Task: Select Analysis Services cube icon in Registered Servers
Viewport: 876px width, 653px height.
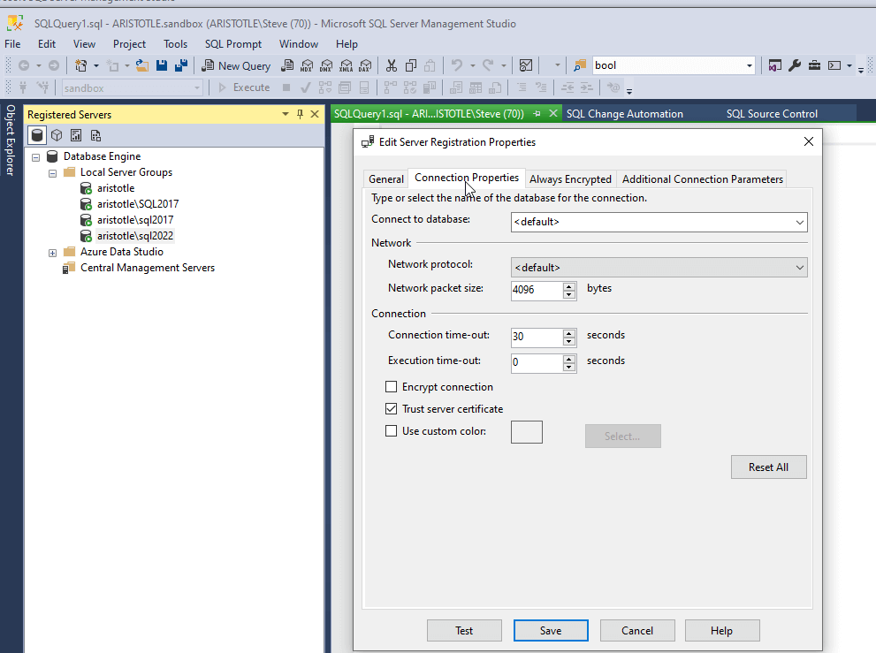Action: (57, 135)
